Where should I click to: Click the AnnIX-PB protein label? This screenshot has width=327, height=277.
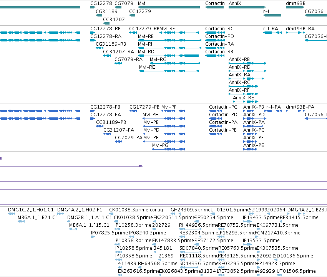click(253, 107)
